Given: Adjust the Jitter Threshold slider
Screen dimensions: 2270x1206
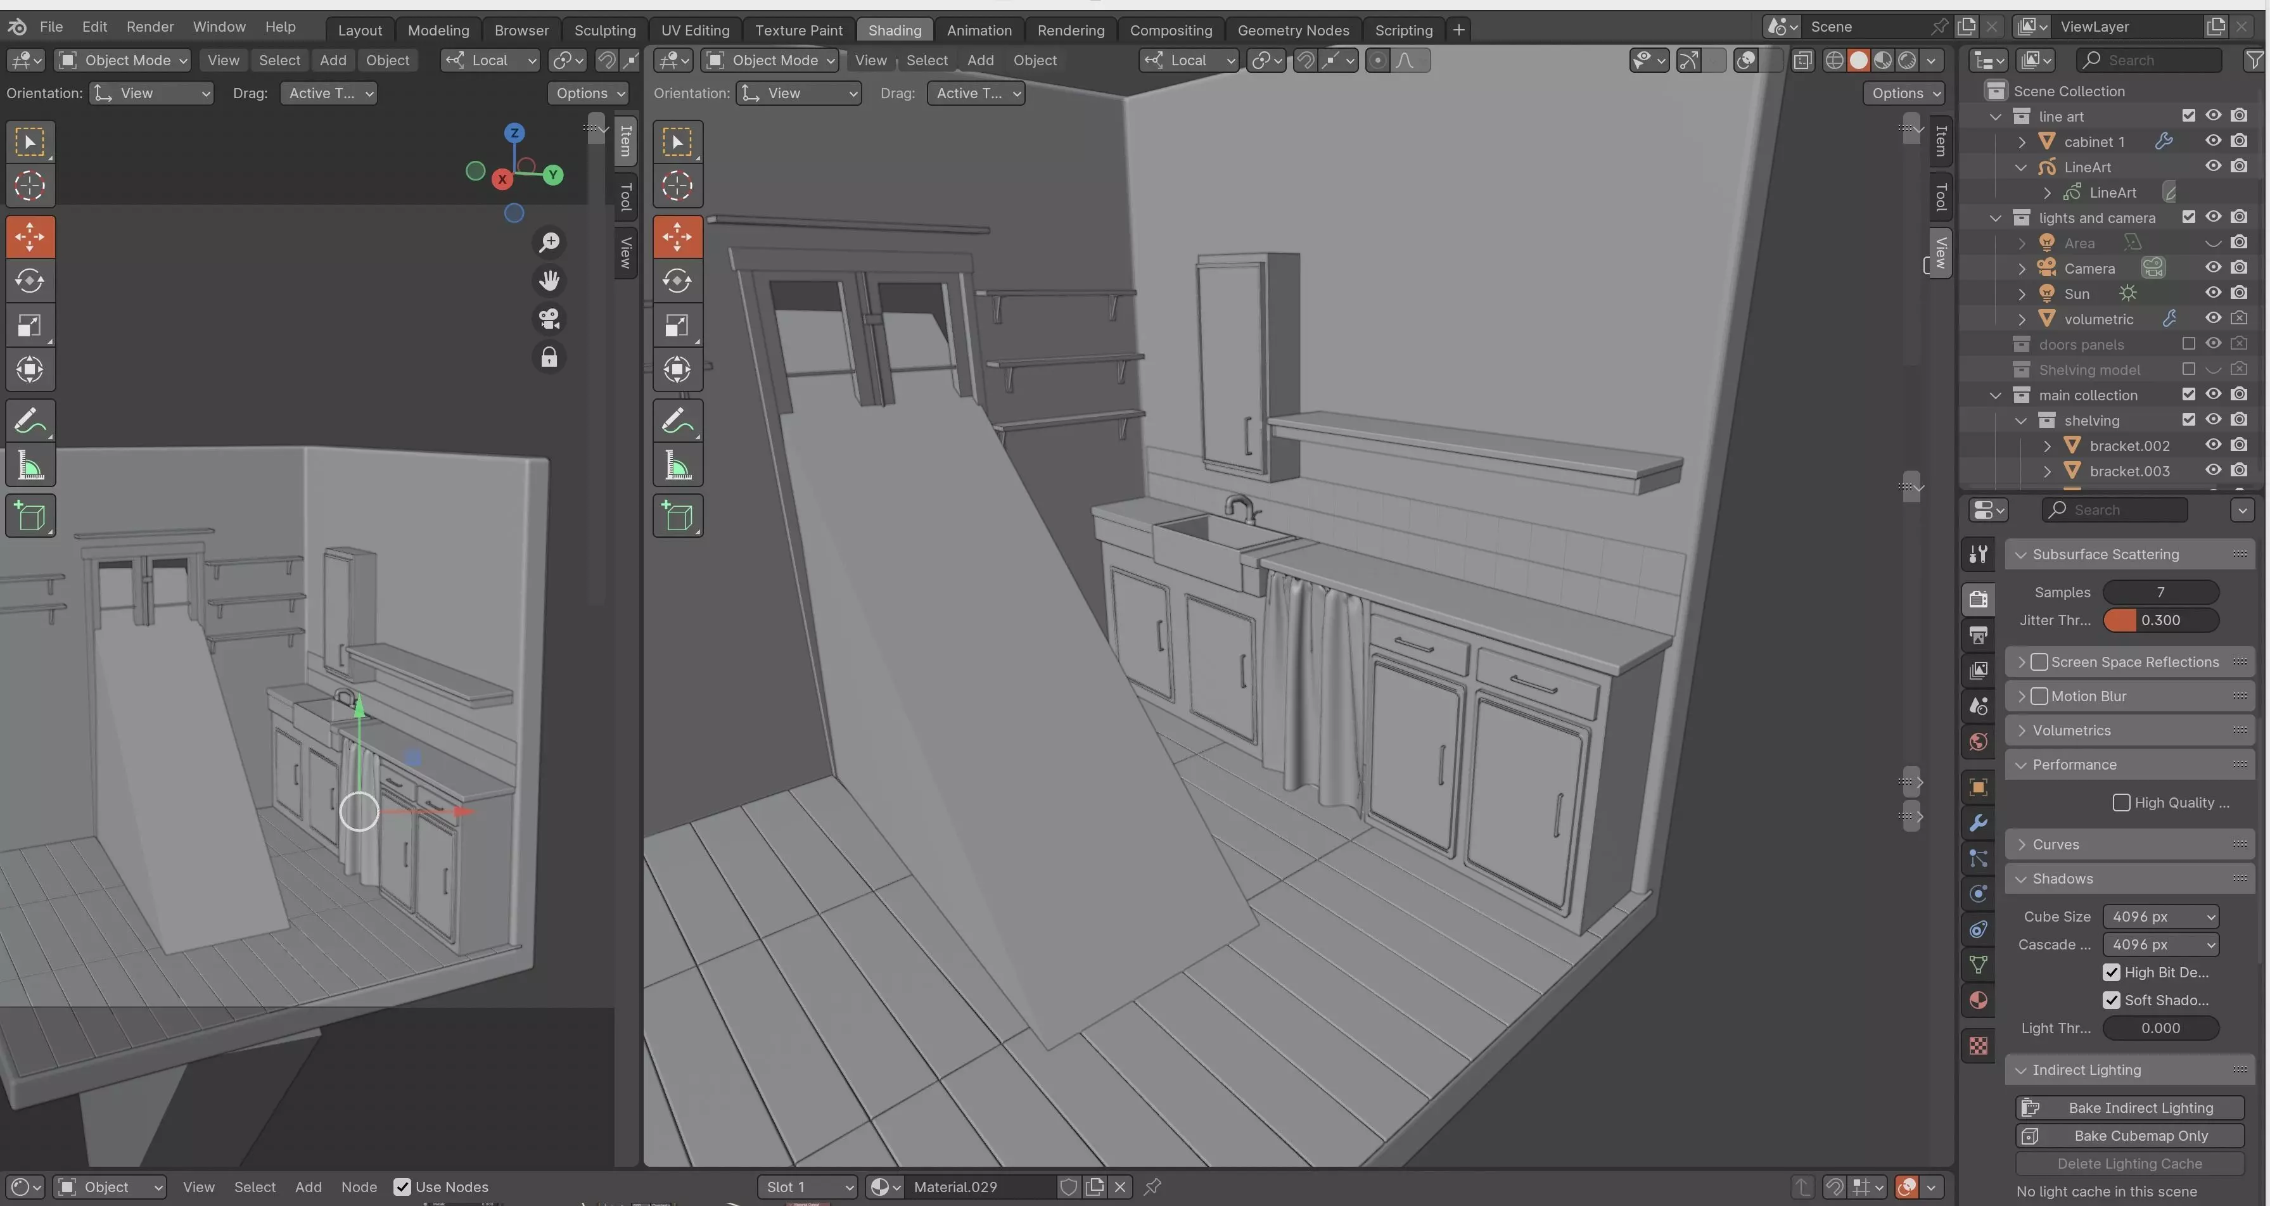Looking at the screenshot, I should click(x=2160, y=620).
